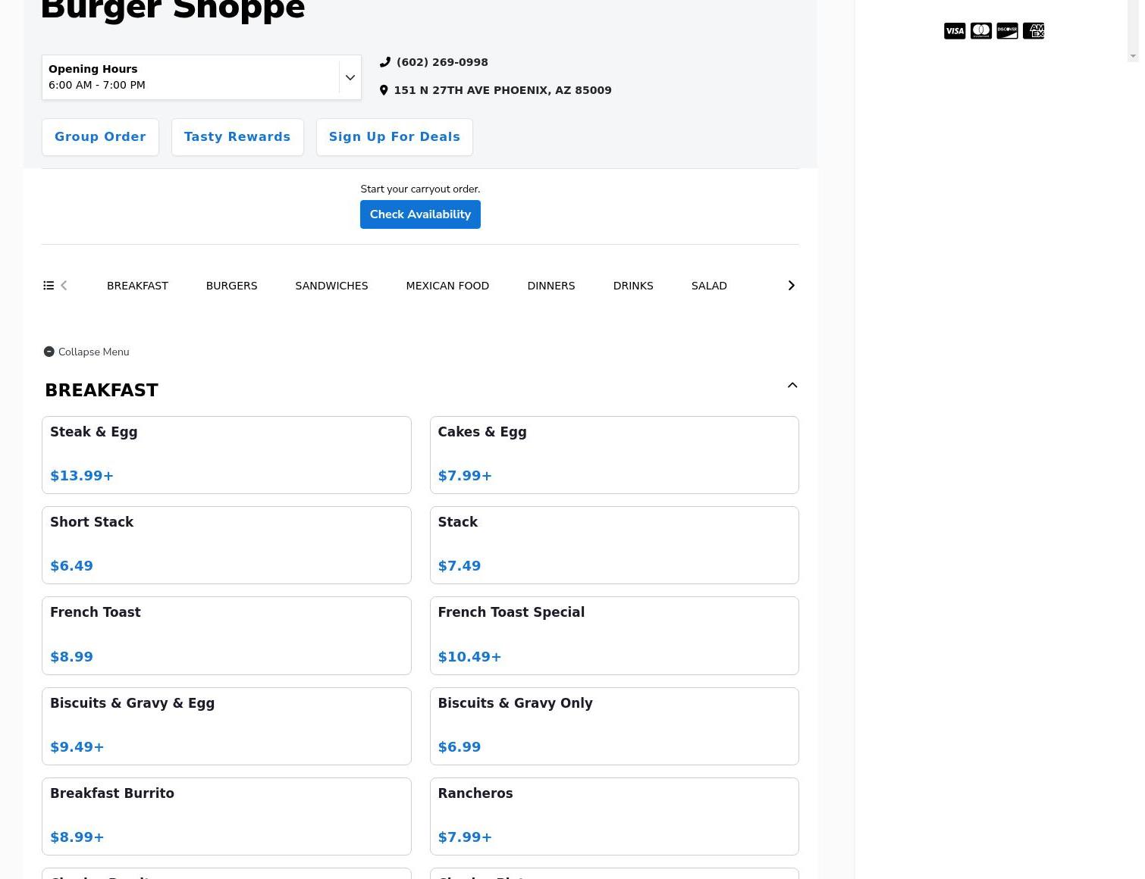Click the Burger Shoppe restaurant title
This screenshot has width=1145, height=879.
[x=173, y=9]
